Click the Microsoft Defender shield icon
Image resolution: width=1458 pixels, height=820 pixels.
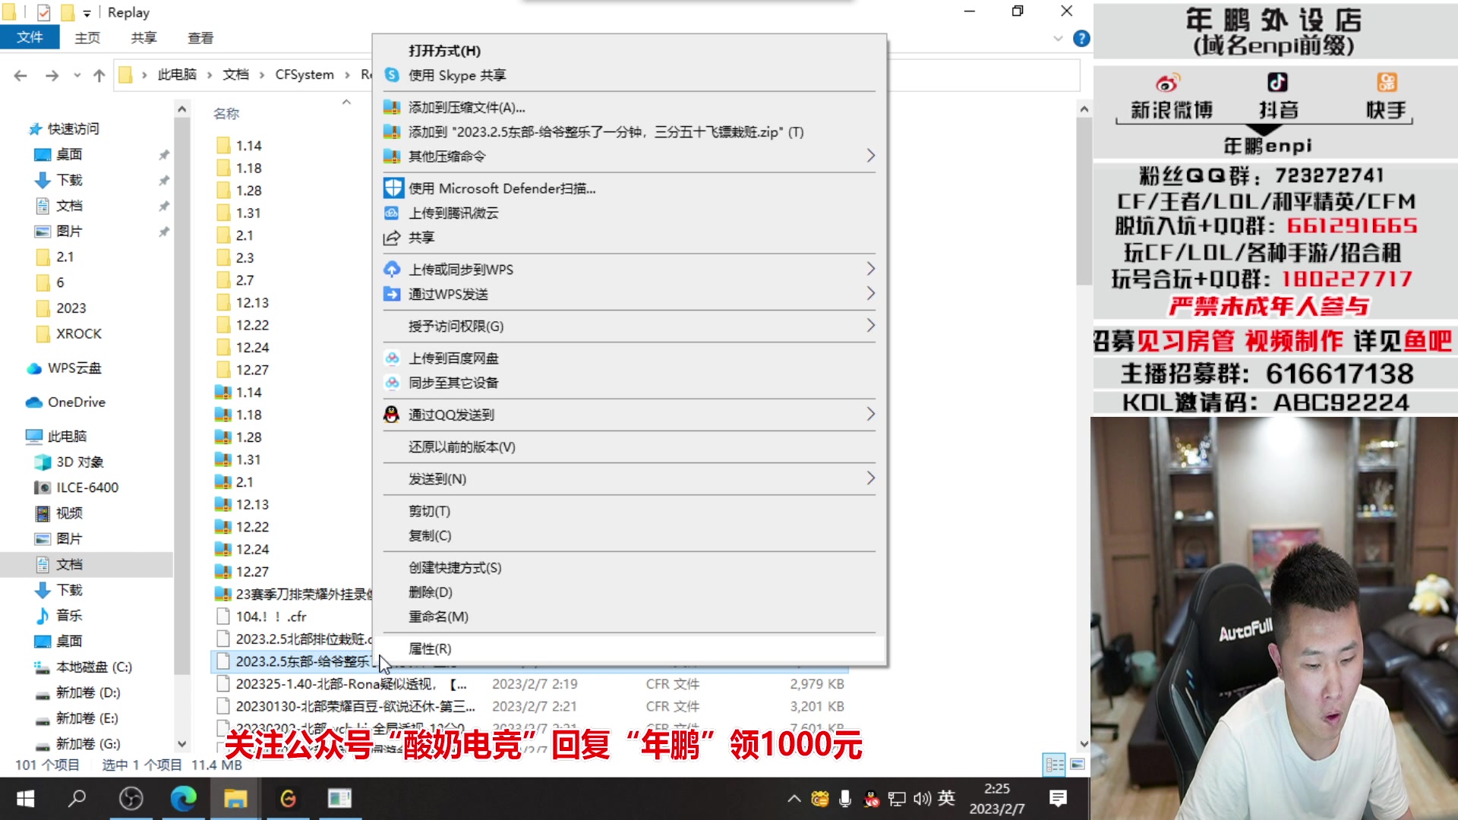[393, 188]
